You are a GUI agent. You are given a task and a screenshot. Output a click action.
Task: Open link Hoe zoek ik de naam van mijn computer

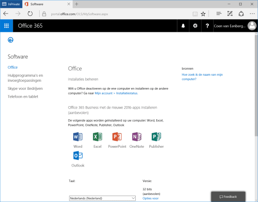tap(202, 77)
